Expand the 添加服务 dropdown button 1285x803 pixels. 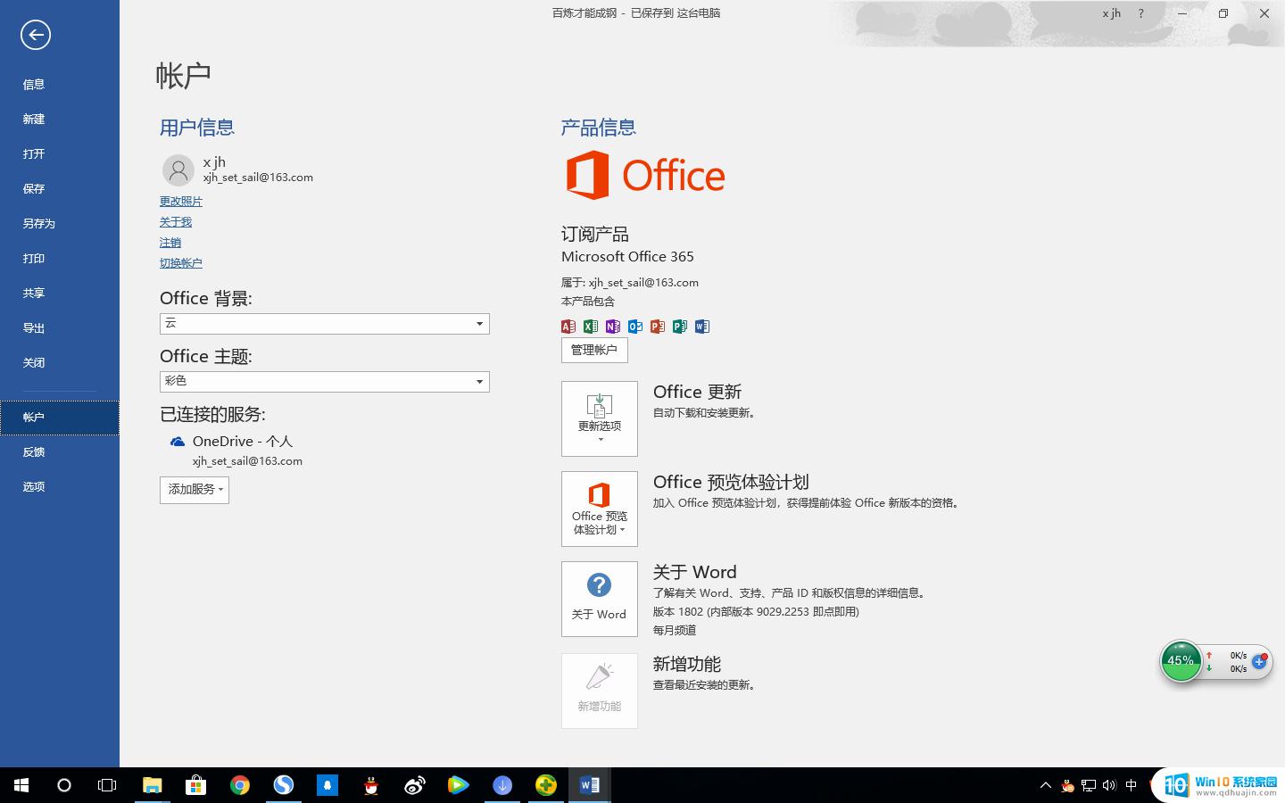[195, 490]
